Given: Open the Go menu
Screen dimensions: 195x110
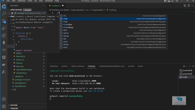Looking at the screenshot, I should 36,1.
